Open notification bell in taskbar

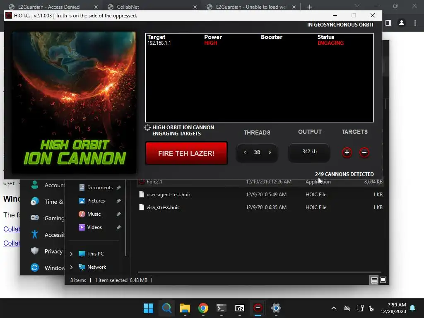click(413, 308)
